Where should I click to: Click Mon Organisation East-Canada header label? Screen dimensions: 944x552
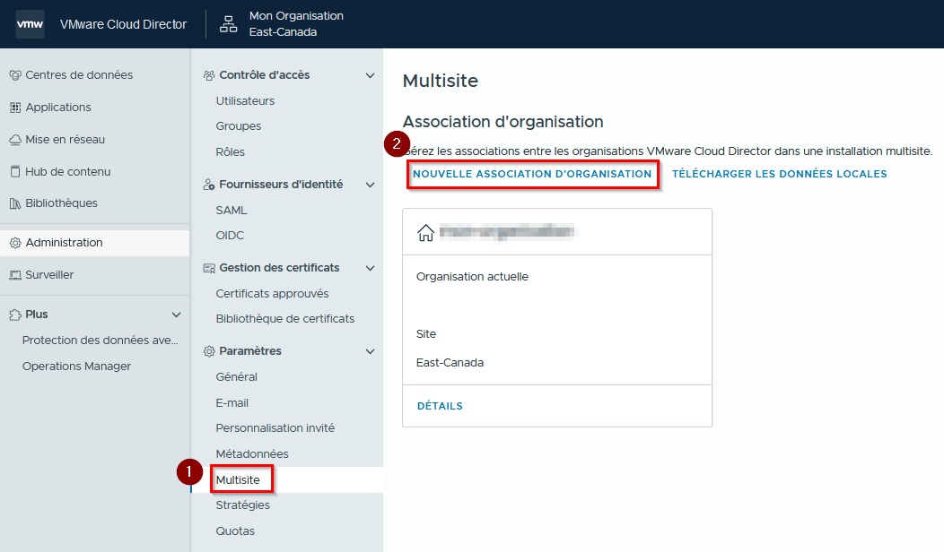click(x=296, y=24)
